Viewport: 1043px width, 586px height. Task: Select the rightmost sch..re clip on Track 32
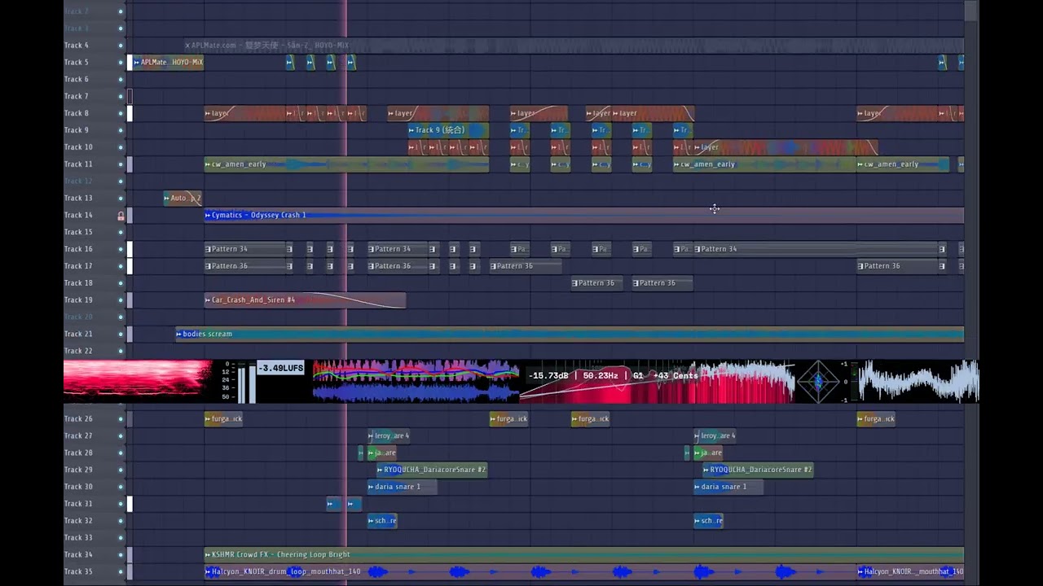708,521
